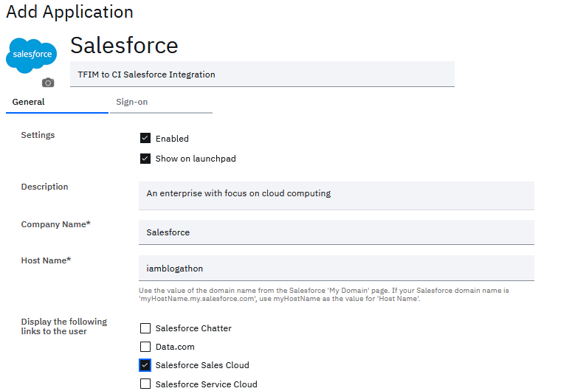Click the Salesforce cloud logo
The image size is (572, 391).
pyautogui.click(x=32, y=55)
